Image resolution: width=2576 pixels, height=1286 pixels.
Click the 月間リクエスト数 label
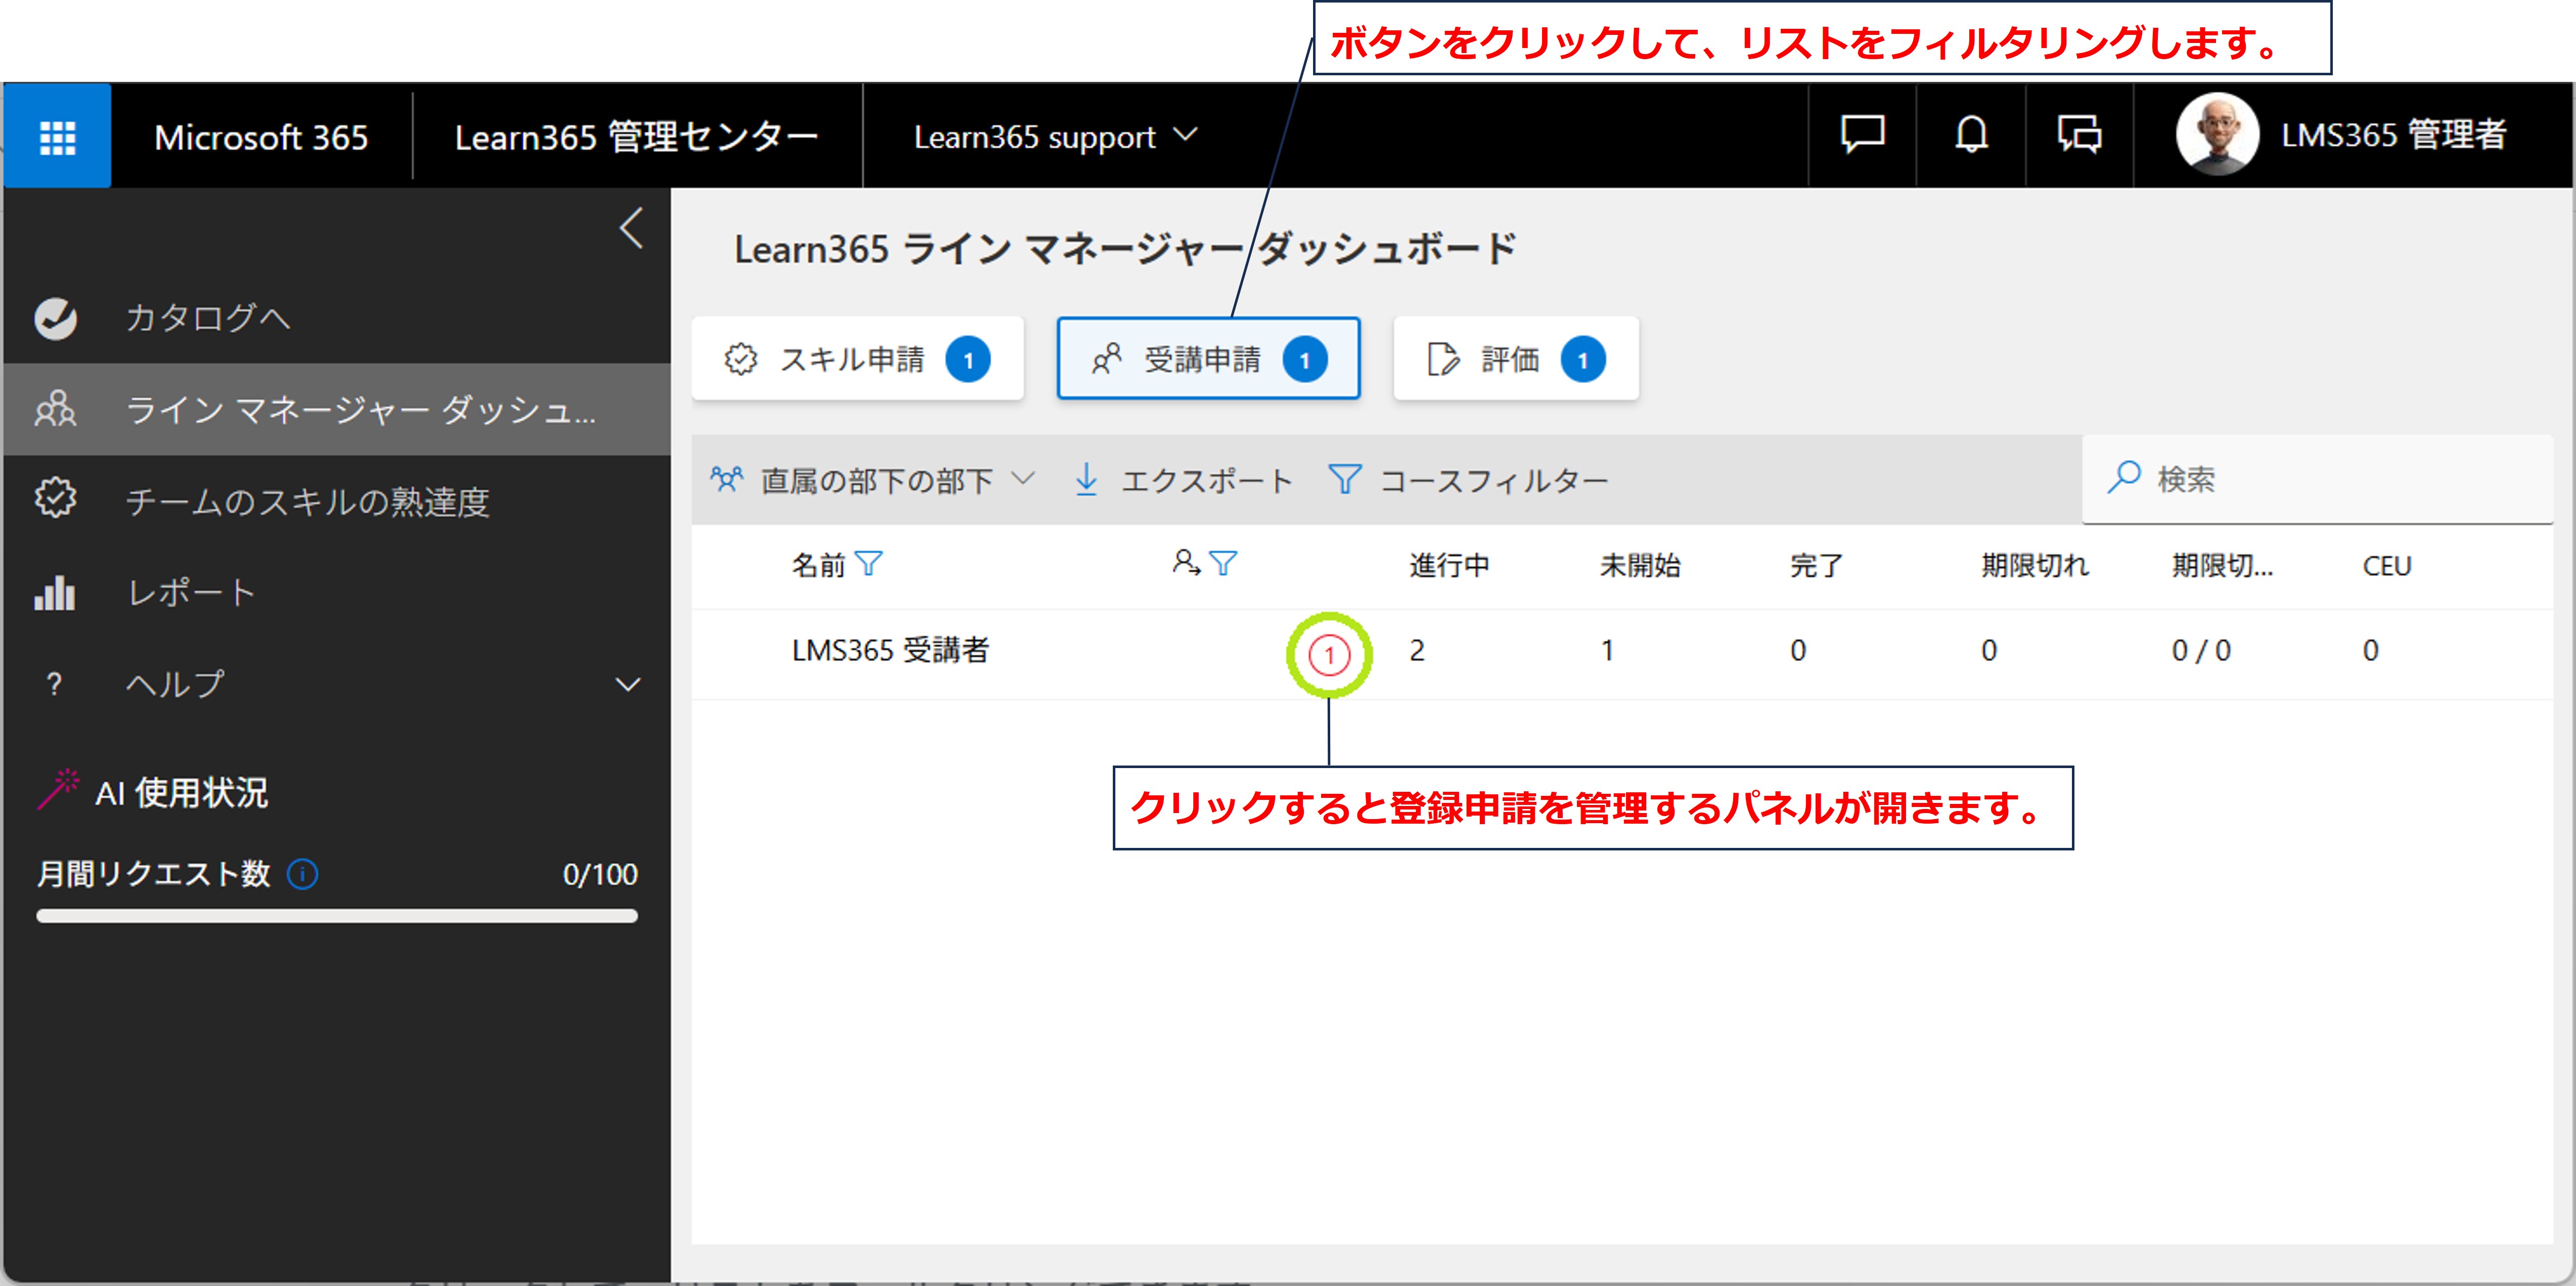pyautogui.click(x=154, y=874)
